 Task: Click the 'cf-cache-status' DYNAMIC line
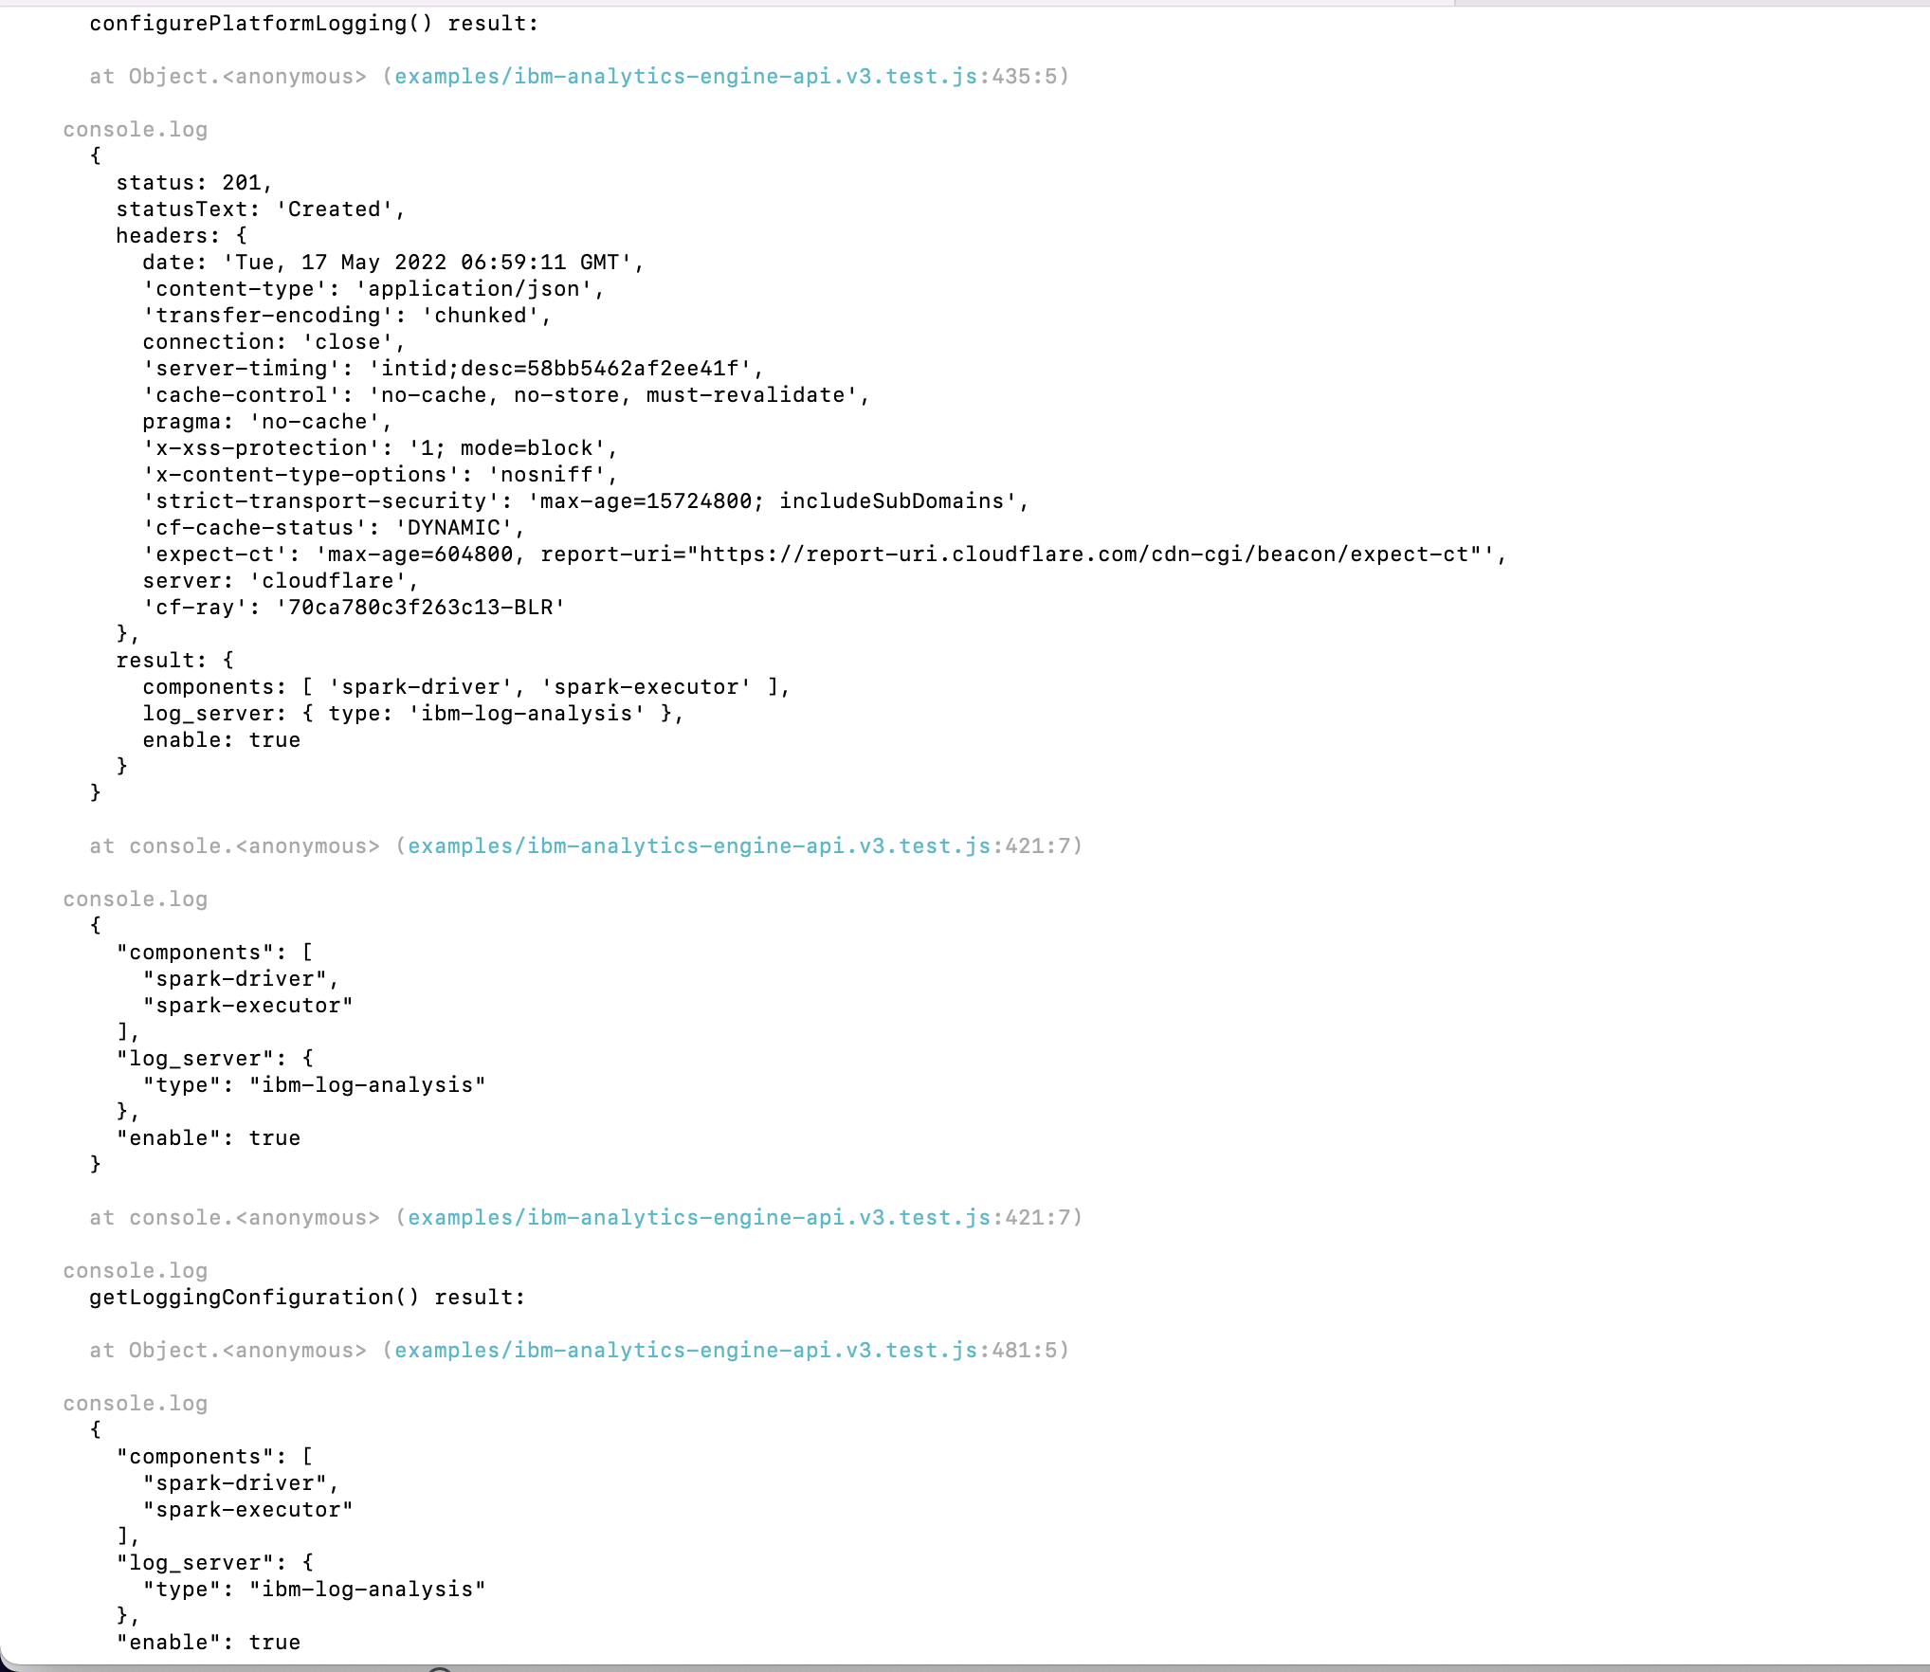click(333, 528)
